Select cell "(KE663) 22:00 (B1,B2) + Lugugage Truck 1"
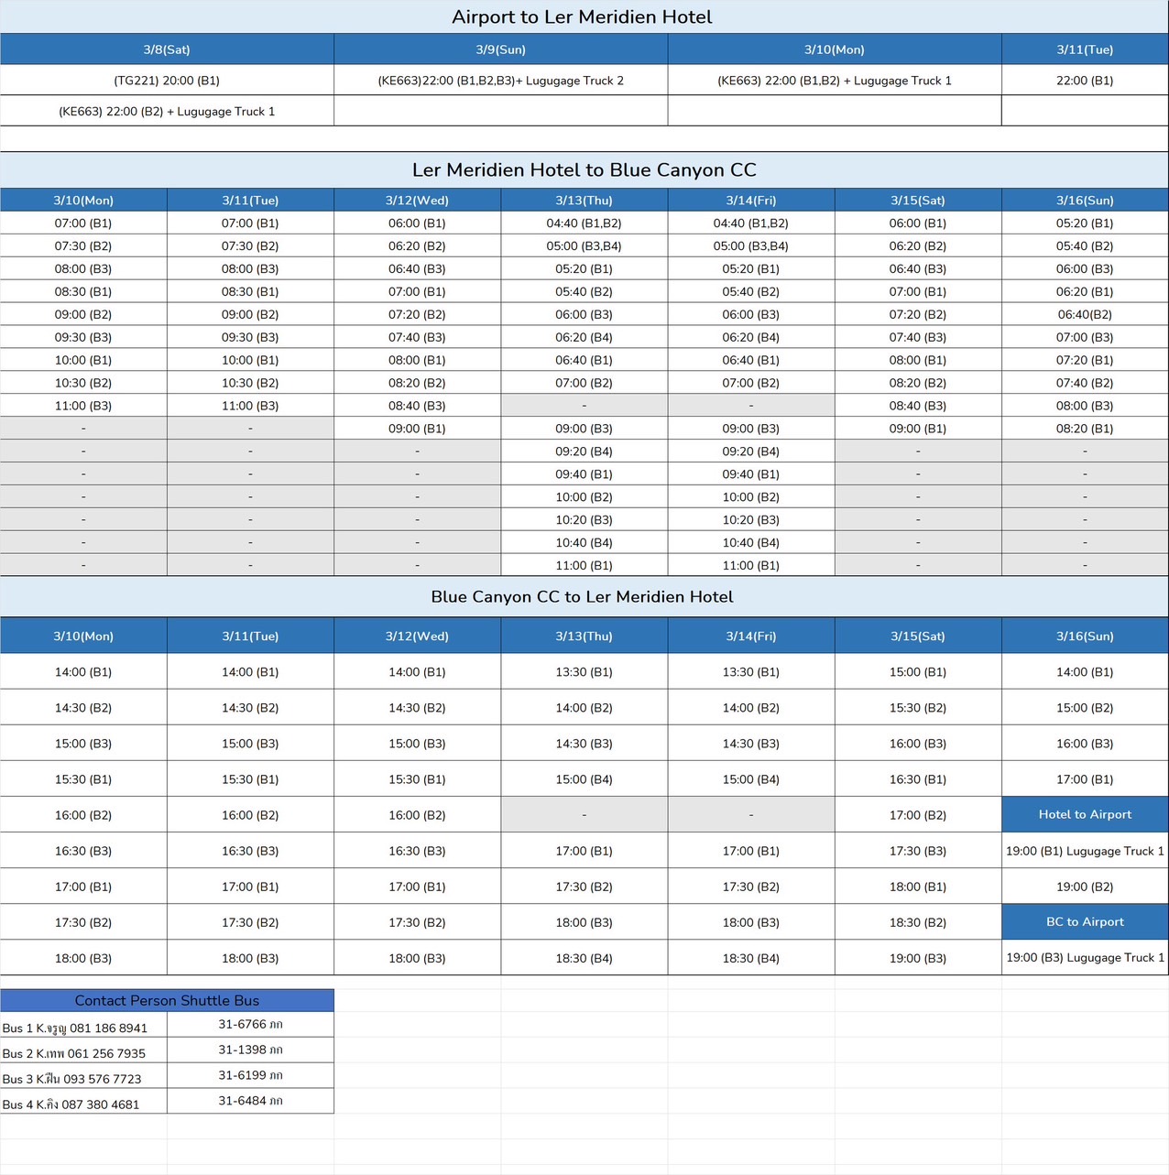1169x1175 pixels. [835, 81]
